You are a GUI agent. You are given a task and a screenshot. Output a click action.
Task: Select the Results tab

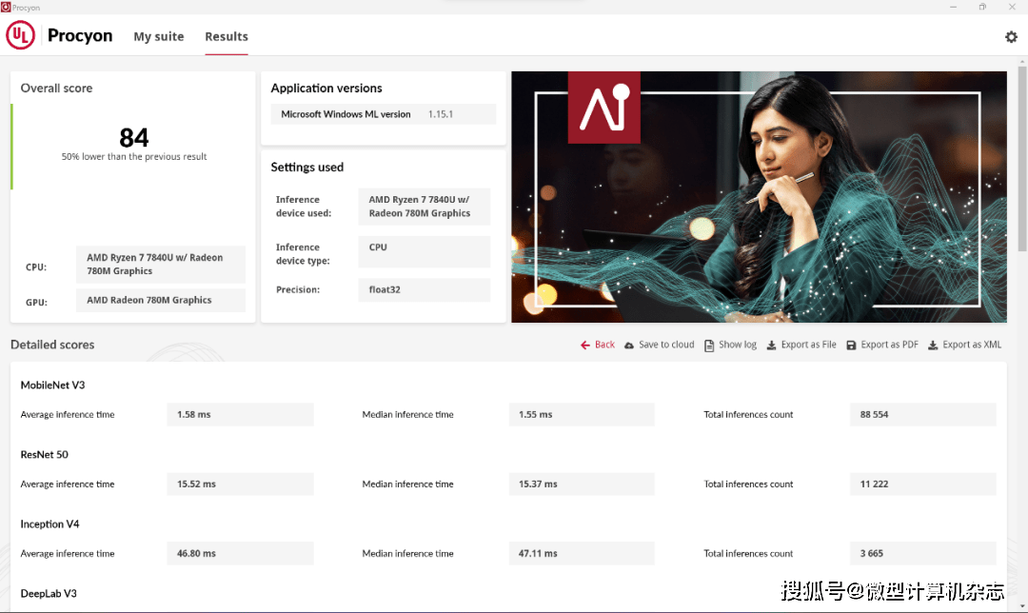click(x=227, y=36)
